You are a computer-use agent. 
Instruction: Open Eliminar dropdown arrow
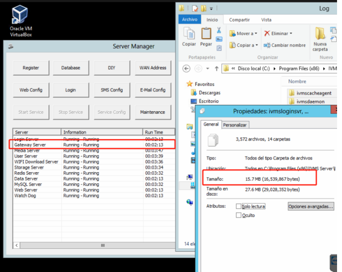291,34
